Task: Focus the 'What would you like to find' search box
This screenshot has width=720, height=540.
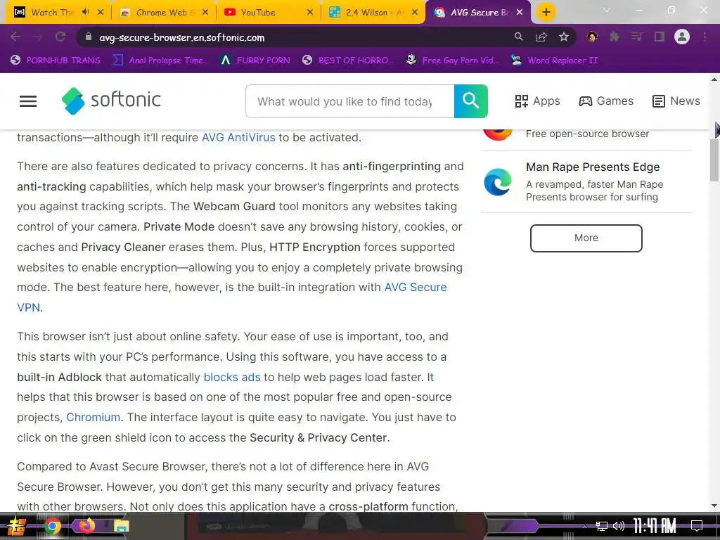Action: (x=350, y=101)
